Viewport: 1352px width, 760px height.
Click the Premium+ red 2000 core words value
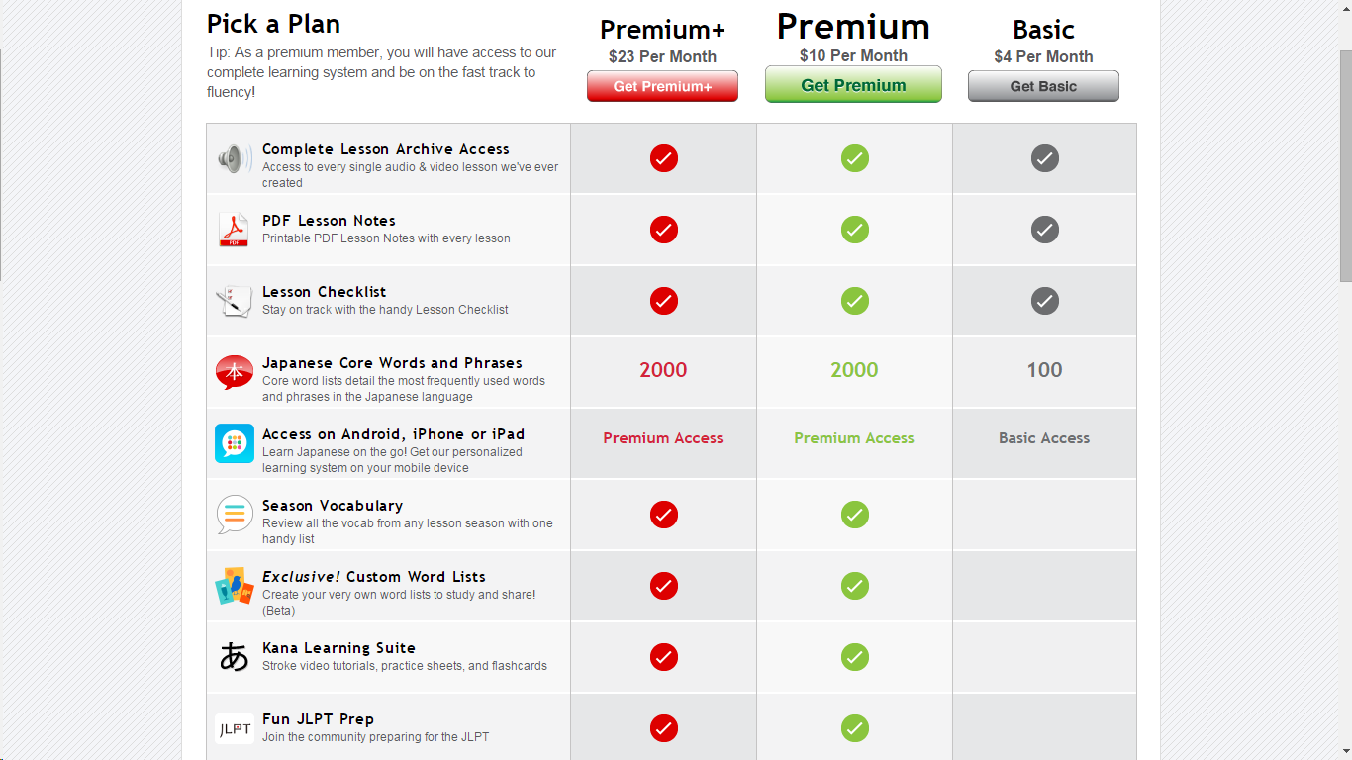tap(663, 370)
